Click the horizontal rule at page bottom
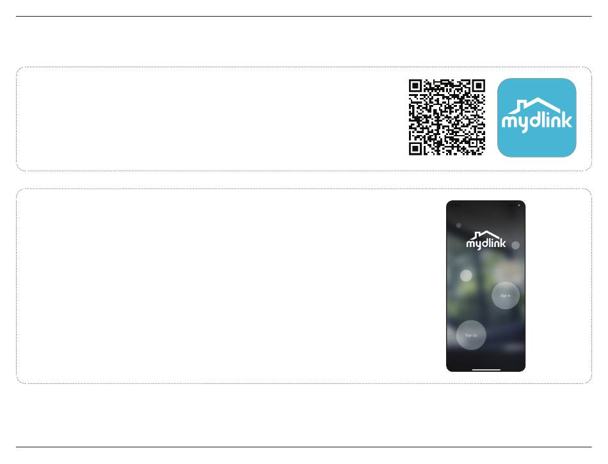Viewport: 608px width, 464px height. point(303,447)
